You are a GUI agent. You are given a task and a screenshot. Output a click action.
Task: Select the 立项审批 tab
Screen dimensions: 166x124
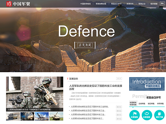click(x=142, y=104)
